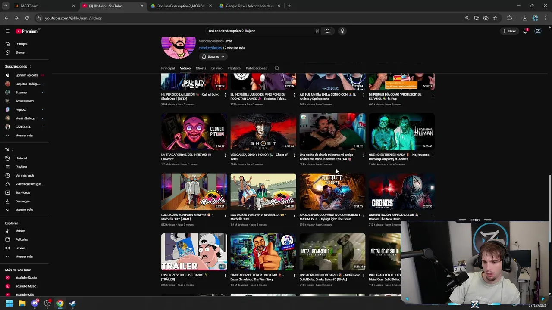The height and width of the screenshot is (310, 552).
Task: Open the Dying Light: The Beast thumbnail
Action: [332, 192]
